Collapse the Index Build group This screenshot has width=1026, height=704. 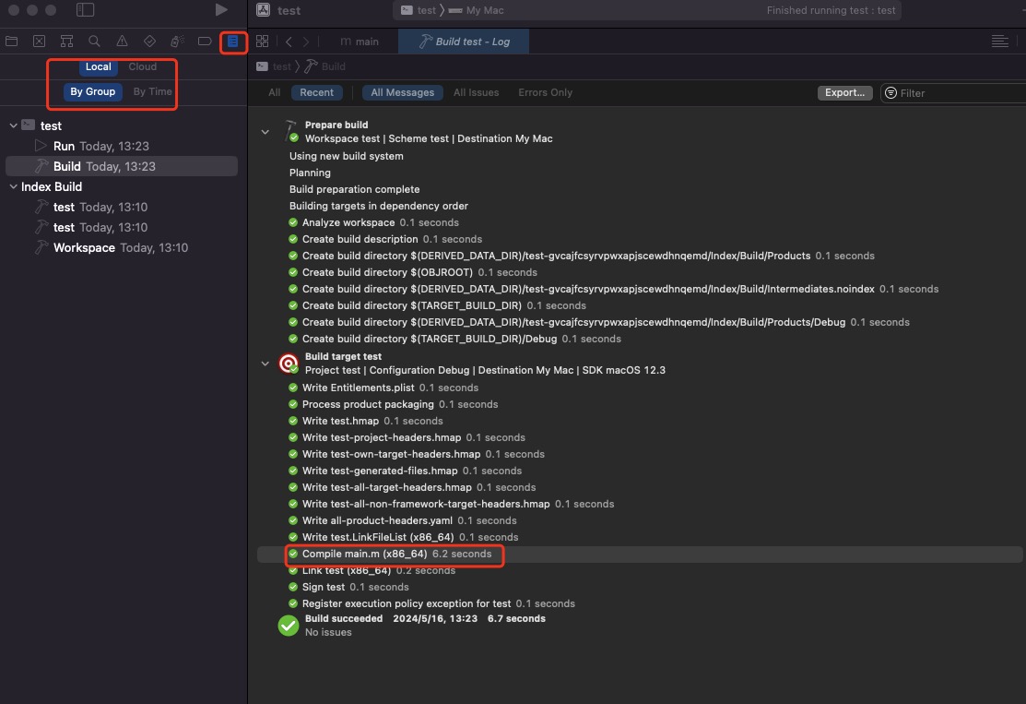coord(13,186)
